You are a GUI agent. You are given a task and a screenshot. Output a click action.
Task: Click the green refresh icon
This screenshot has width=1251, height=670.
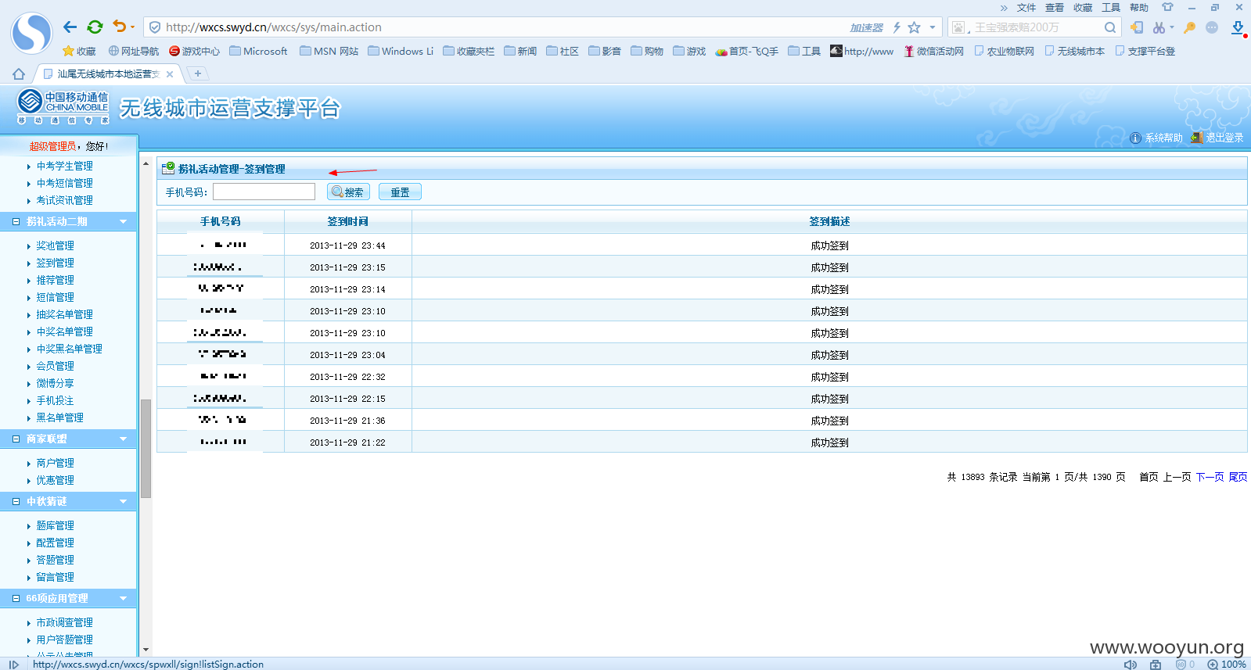[x=95, y=27]
